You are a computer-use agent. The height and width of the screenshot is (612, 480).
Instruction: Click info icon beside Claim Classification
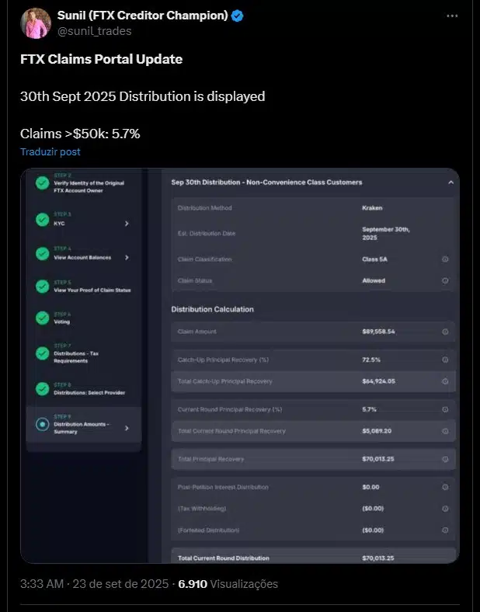click(x=445, y=259)
